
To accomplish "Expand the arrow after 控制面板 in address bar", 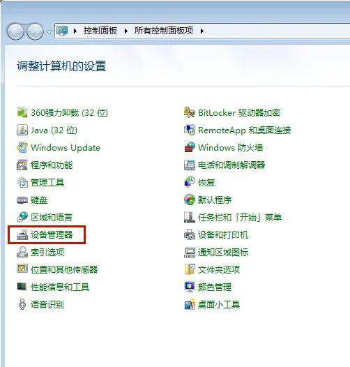I will [x=126, y=31].
